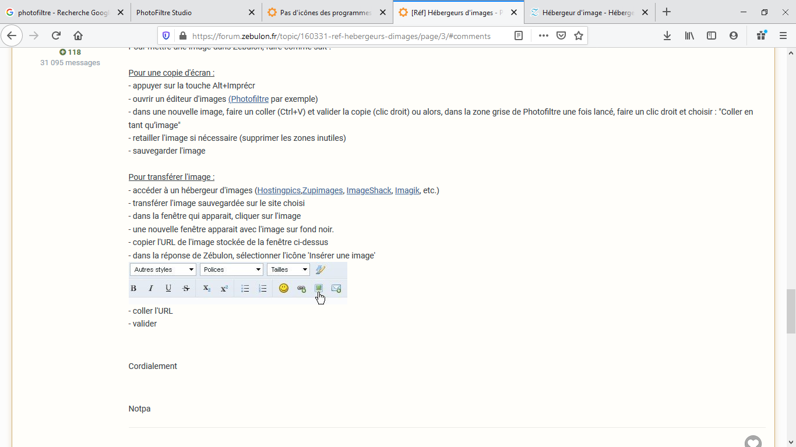The width and height of the screenshot is (796, 447).
Task: Click the forward navigation arrow
Action: click(x=34, y=36)
